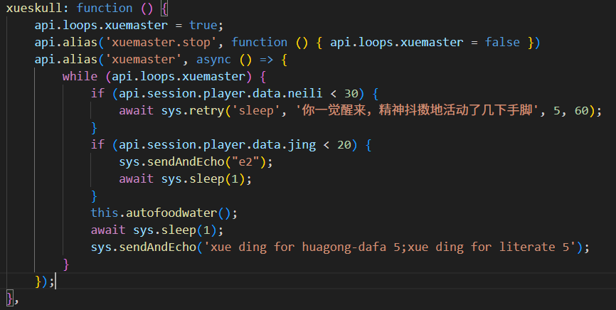
Task: Click the Chinese text string argument
Action: click(417, 111)
